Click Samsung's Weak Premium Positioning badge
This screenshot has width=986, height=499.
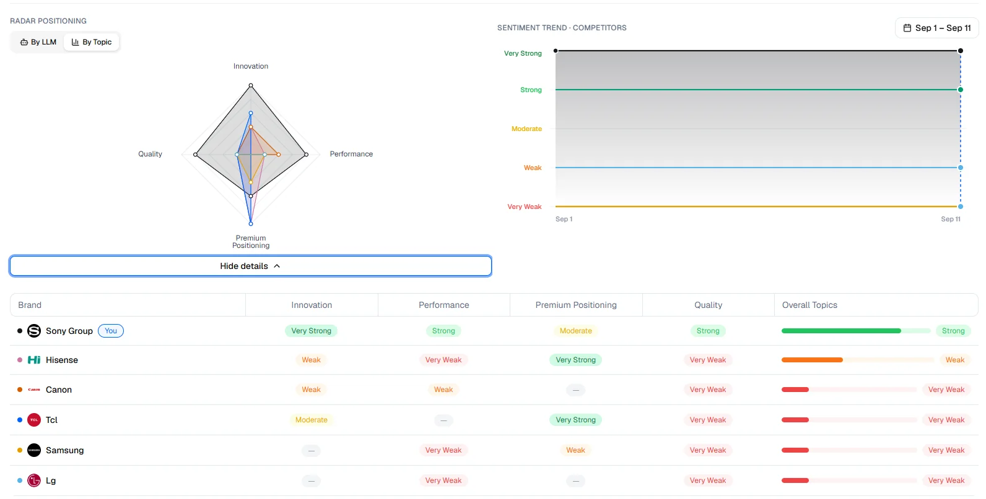click(x=576, y=450)
